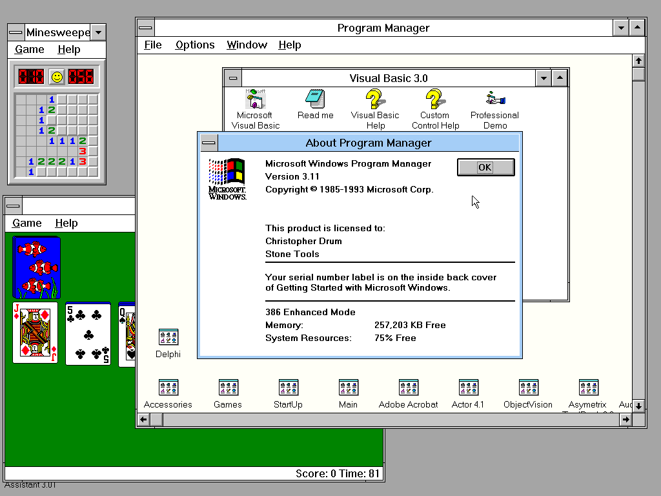Click the 257,203 KB Free memory value

[x=410, y=325]
